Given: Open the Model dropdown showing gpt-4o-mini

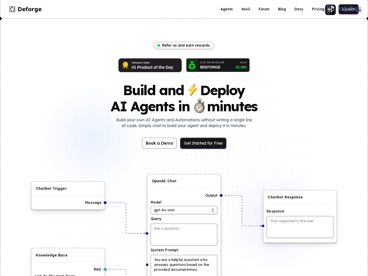Looking at the screenshot, I should click(x=184, y=210).
